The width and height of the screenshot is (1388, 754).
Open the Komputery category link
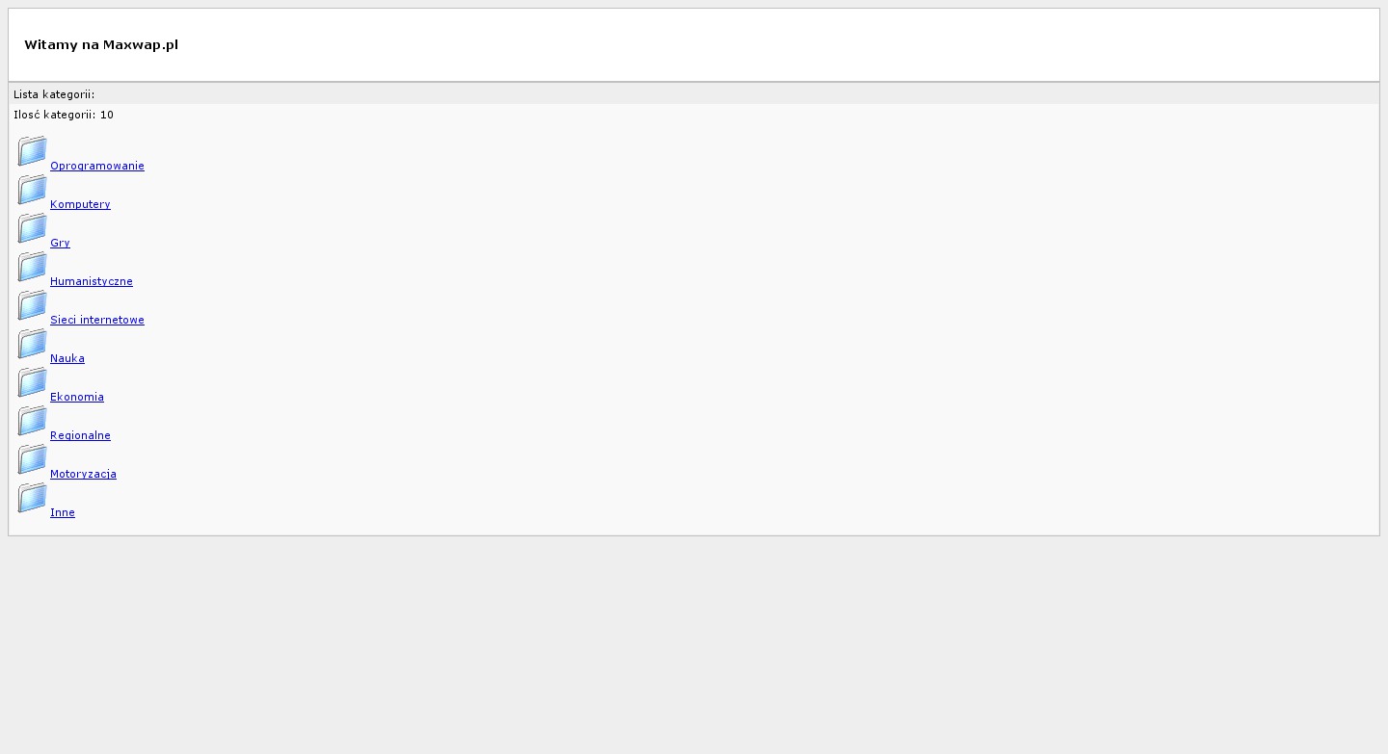coord(80,204)
